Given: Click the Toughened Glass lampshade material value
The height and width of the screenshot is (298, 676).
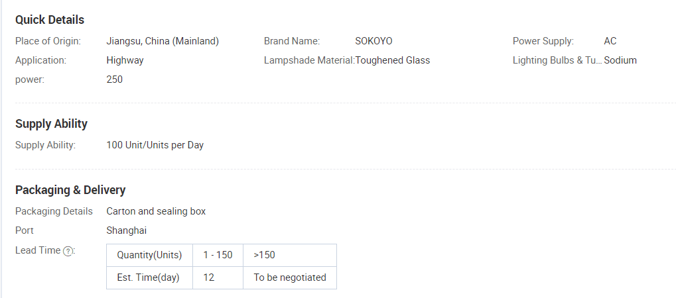Looking at the screenshot, I should click(x=392, y=60).
